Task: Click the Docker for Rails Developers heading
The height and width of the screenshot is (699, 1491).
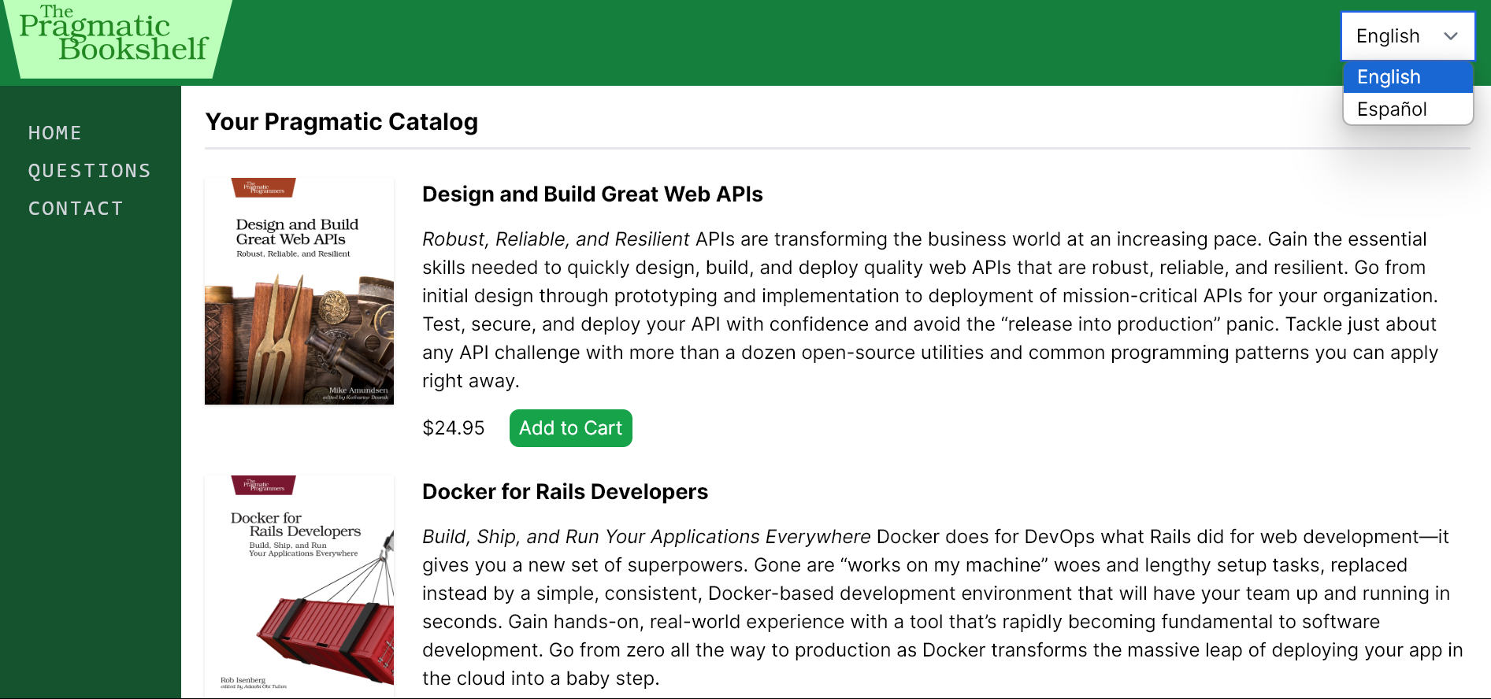Action: pyautogui.click(x=565, y=492)
